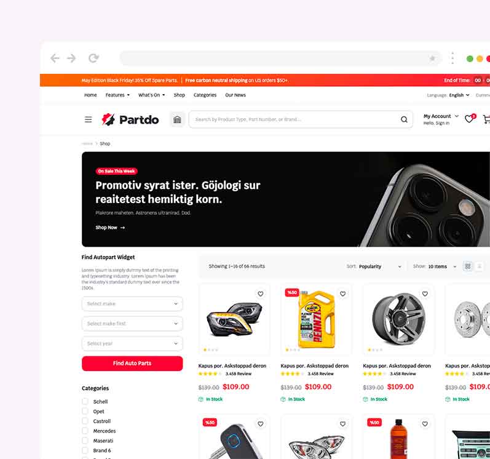Click the garage icon next to search
This screenshot has width=490, height=459.
tap(177, 119)
